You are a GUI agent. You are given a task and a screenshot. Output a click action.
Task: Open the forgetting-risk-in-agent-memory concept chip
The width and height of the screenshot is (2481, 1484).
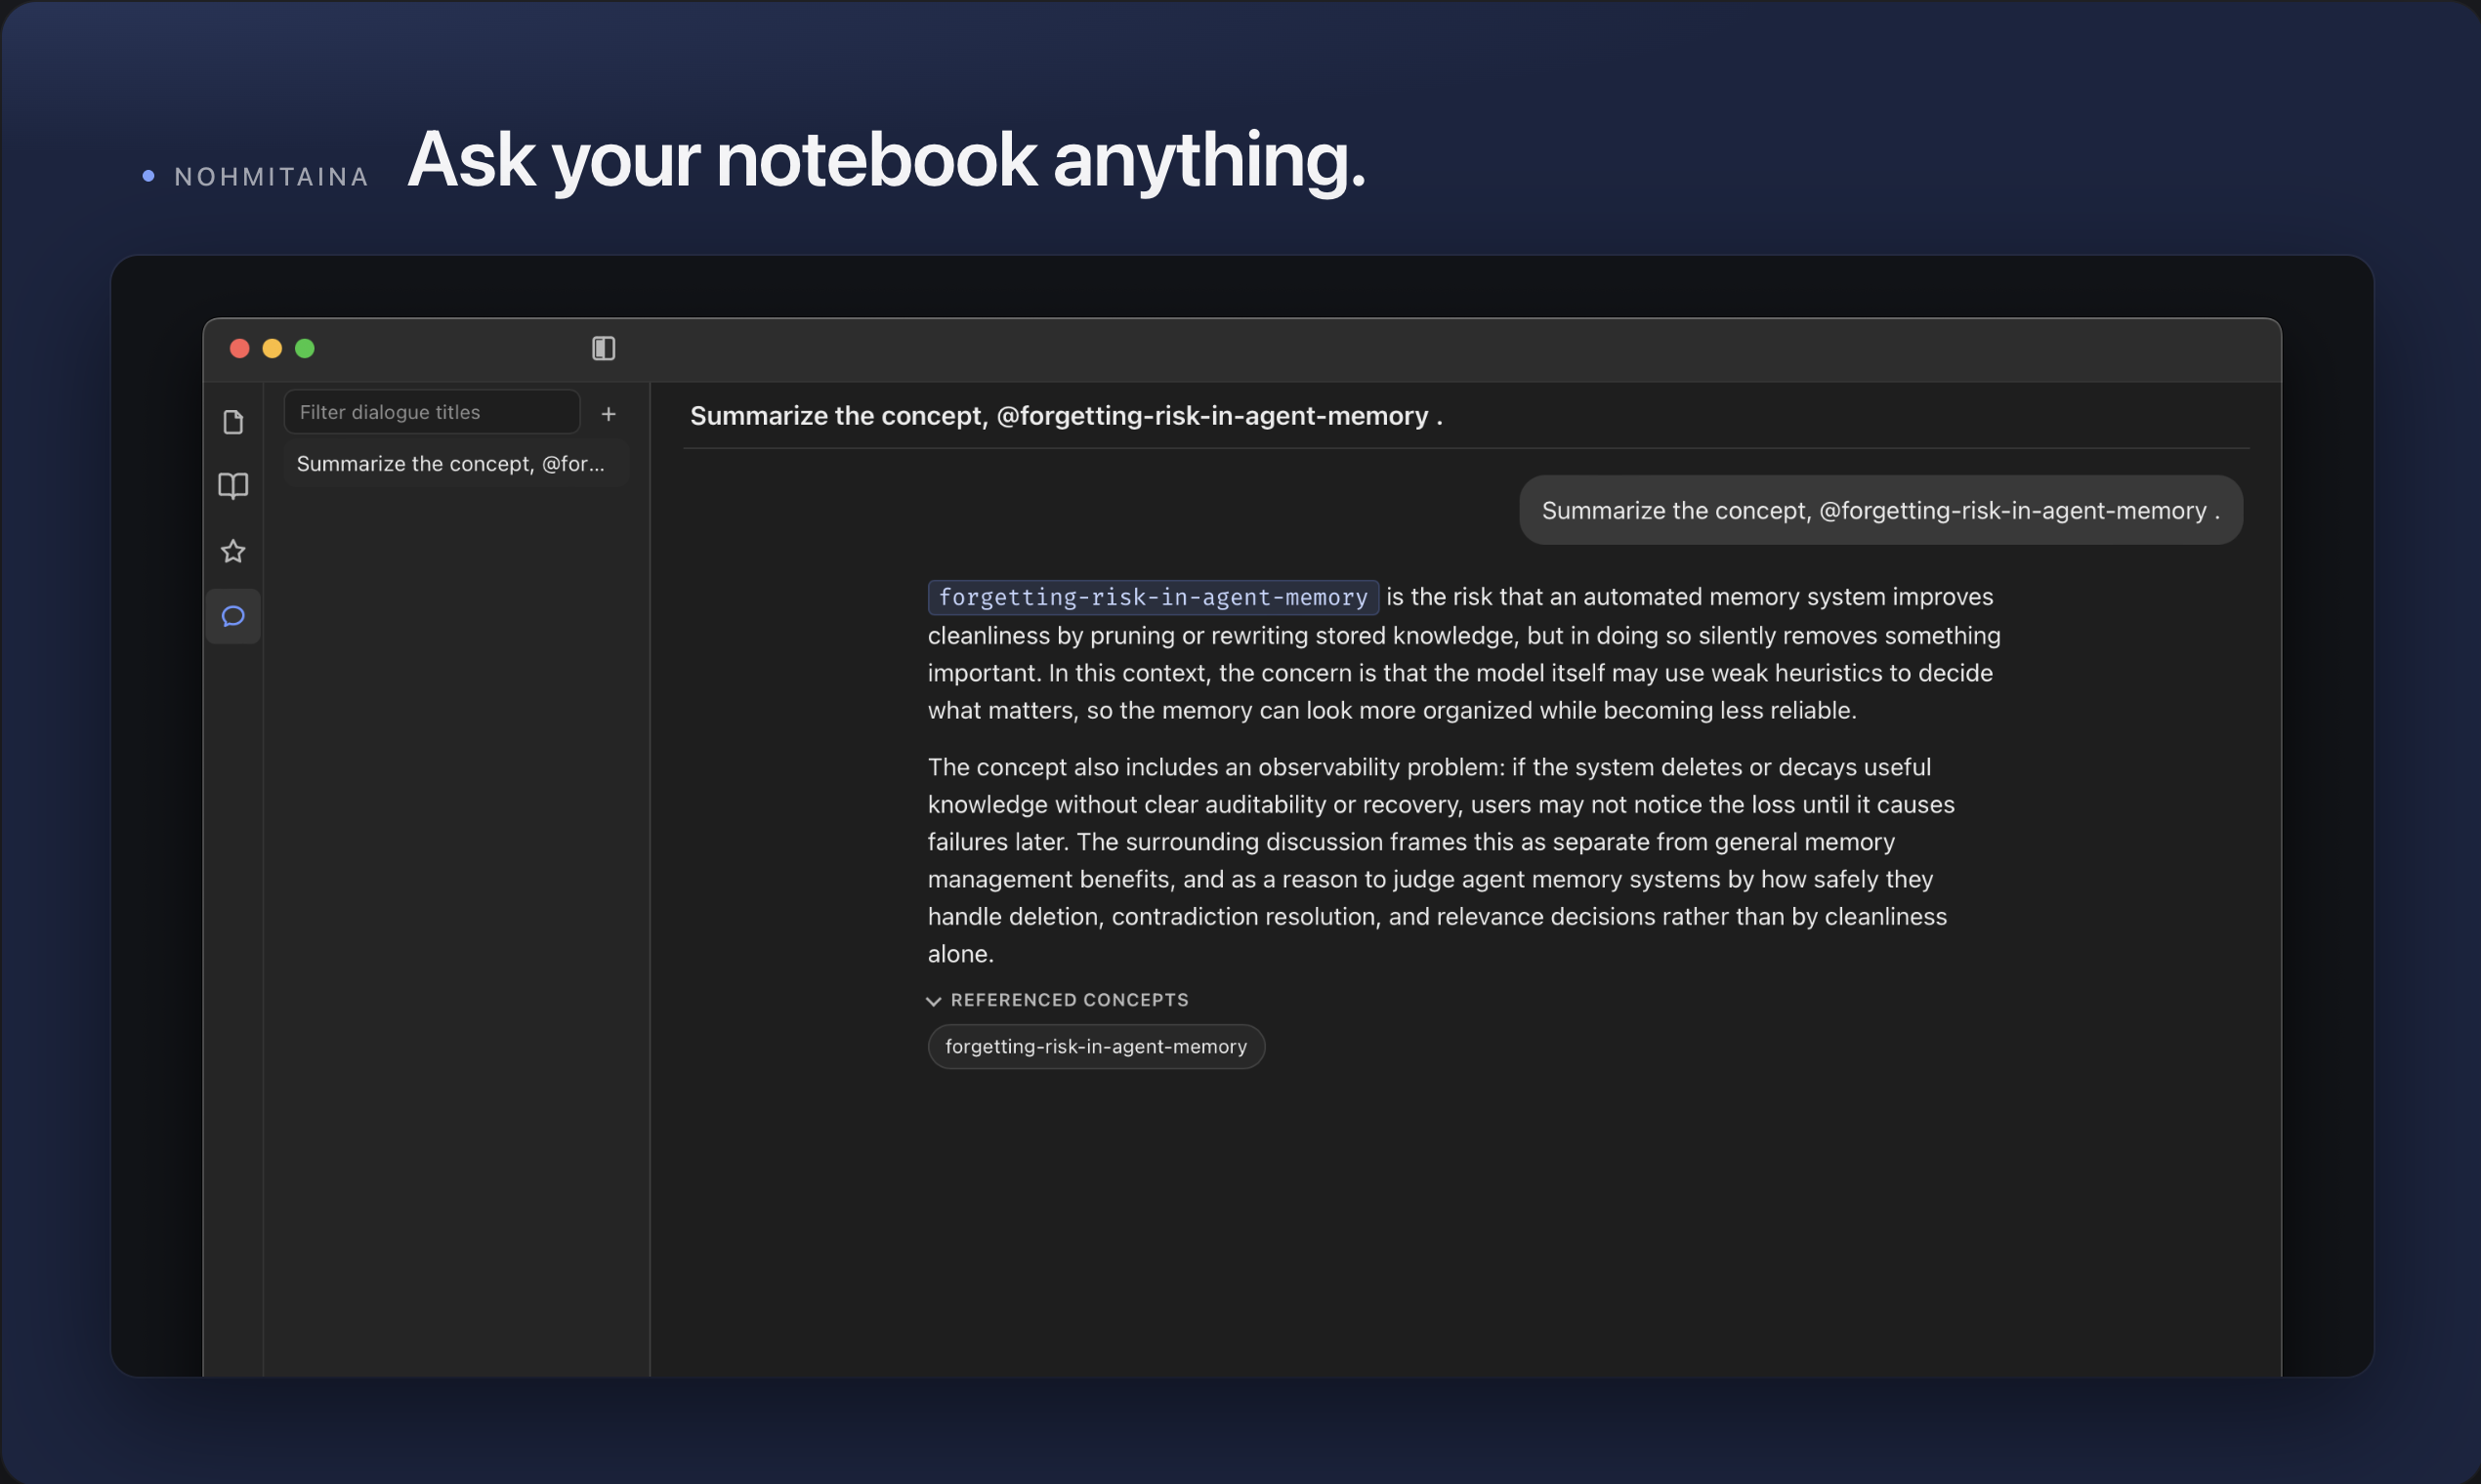point(1097,1046)
